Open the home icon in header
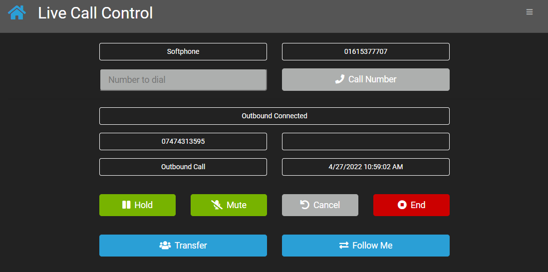This screenshot has height=272, width=548. click(x=17, y=12)
